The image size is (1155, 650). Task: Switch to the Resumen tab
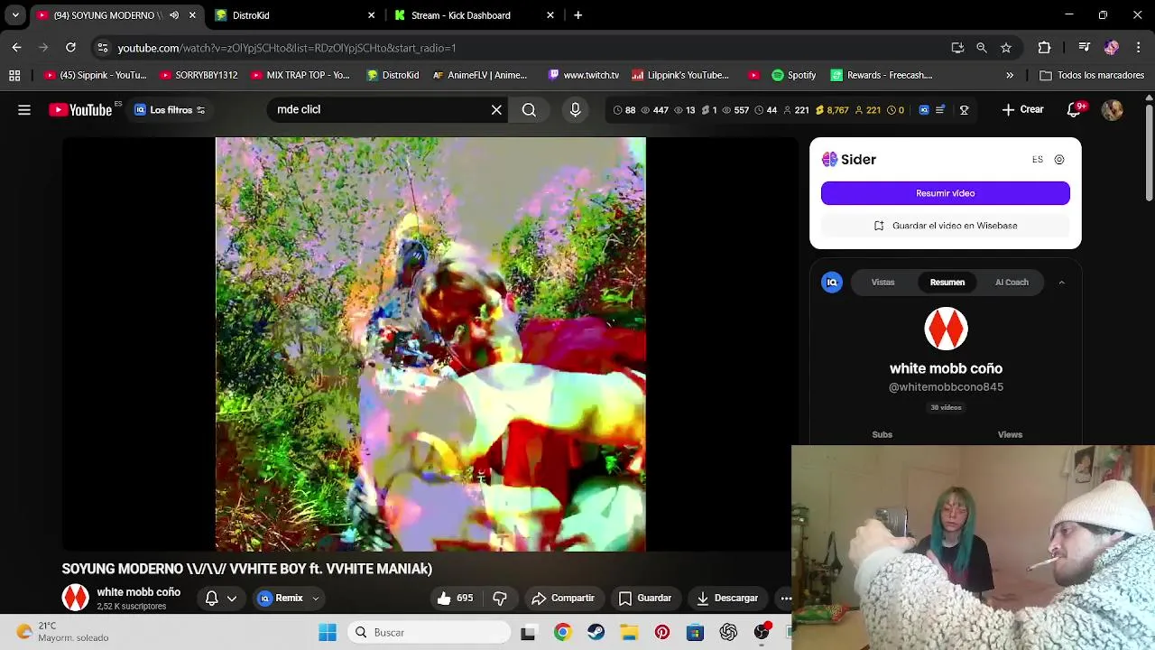(947, 283)
